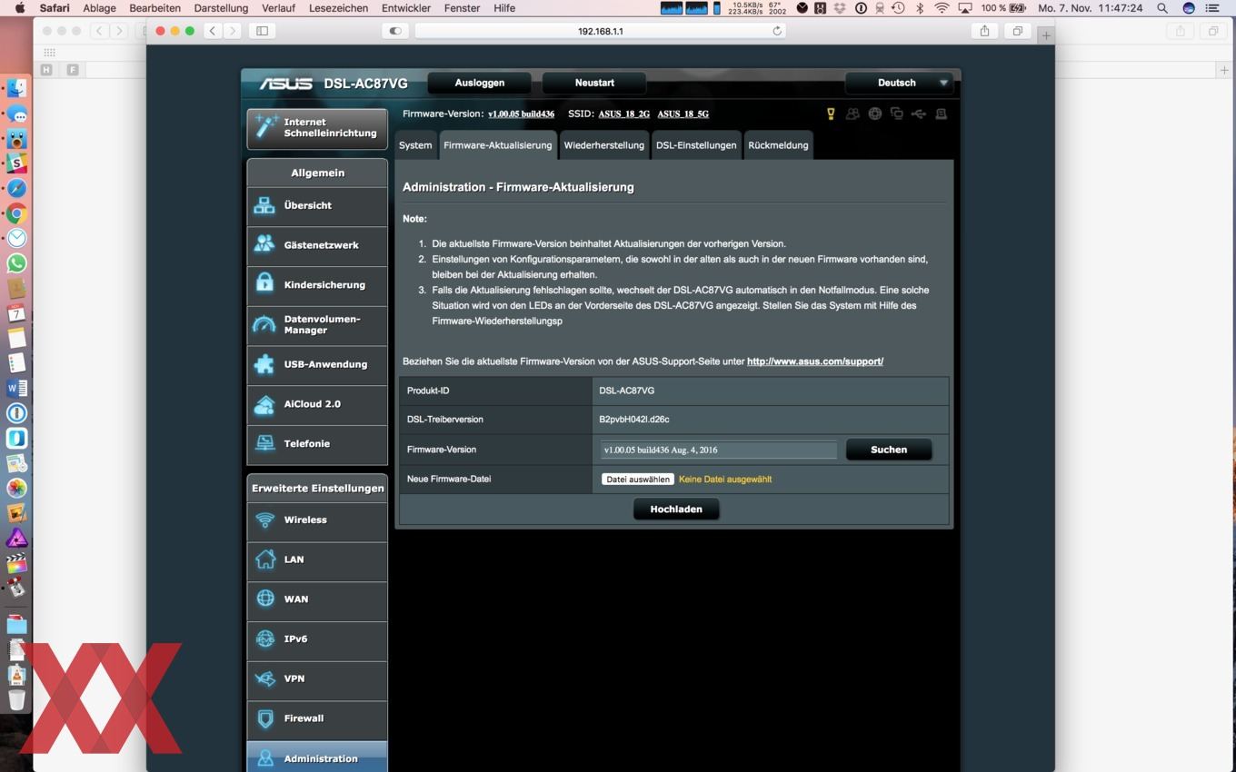Viewport: 1236px width, 772px height.
Task: Click the Hochladen upload button
Action: coord(676,510)
